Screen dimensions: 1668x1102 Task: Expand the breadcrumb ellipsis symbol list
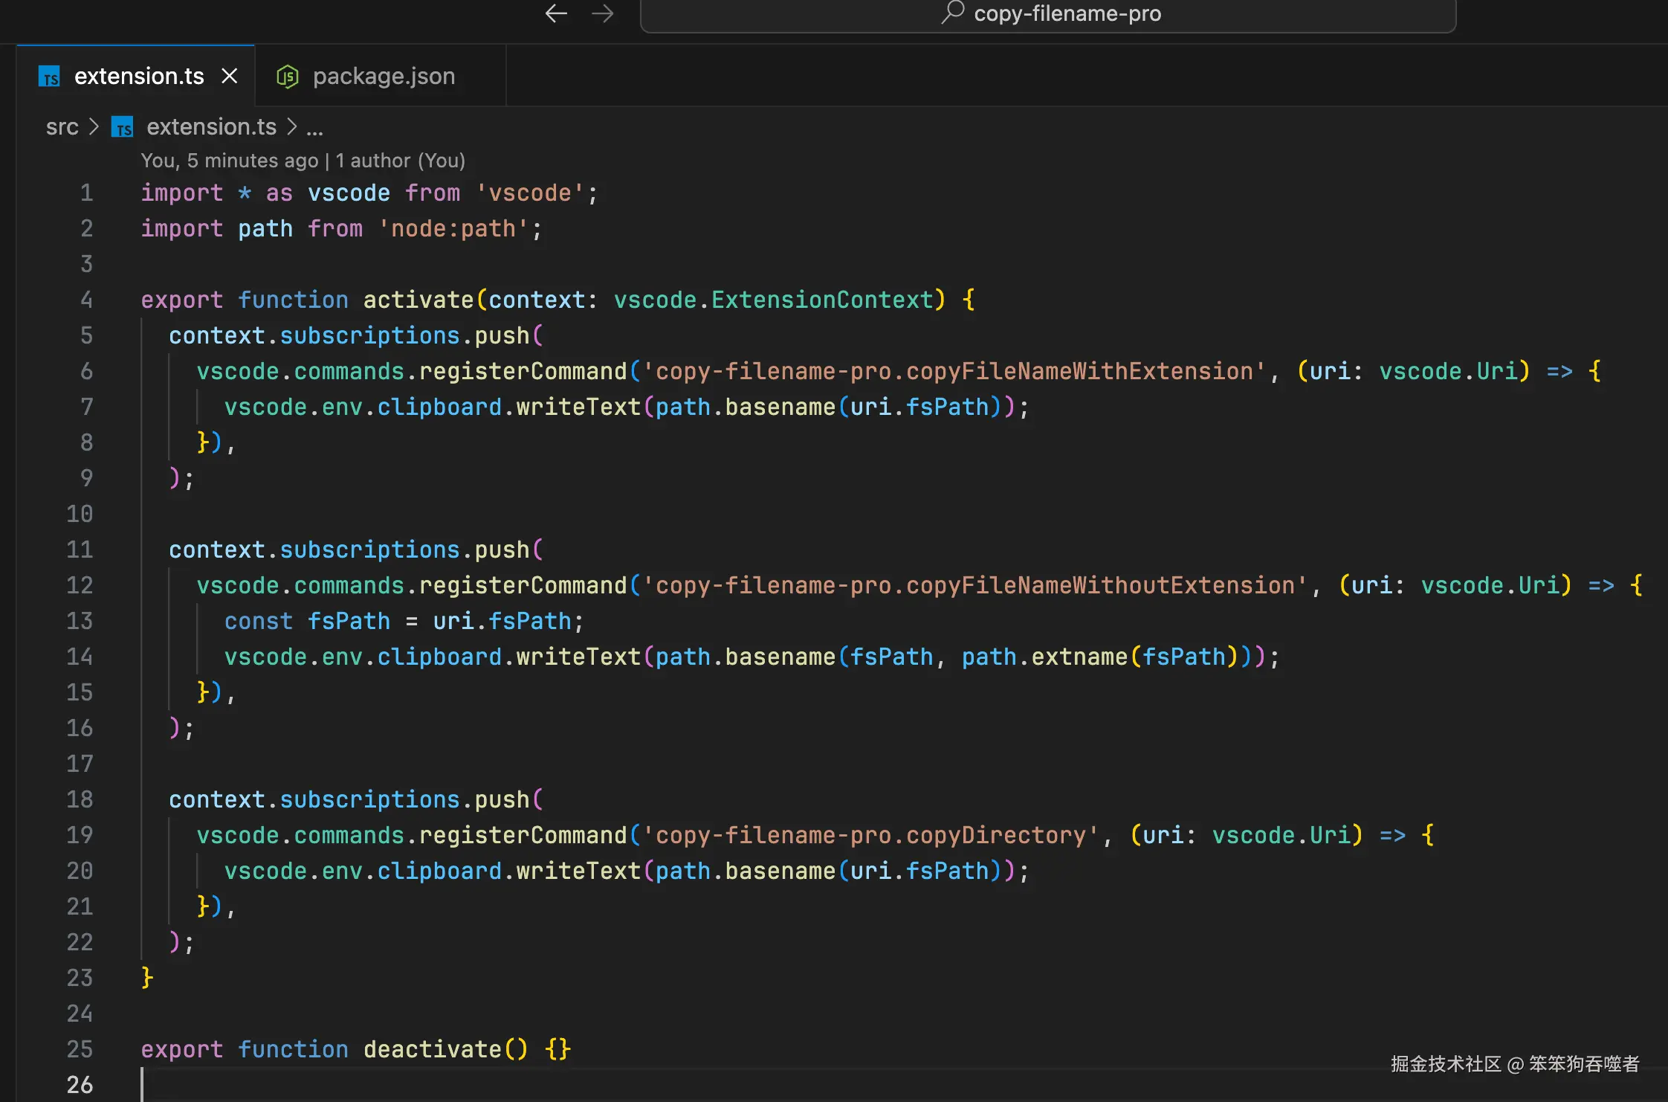pyautogui.click(x=314, y=129)
